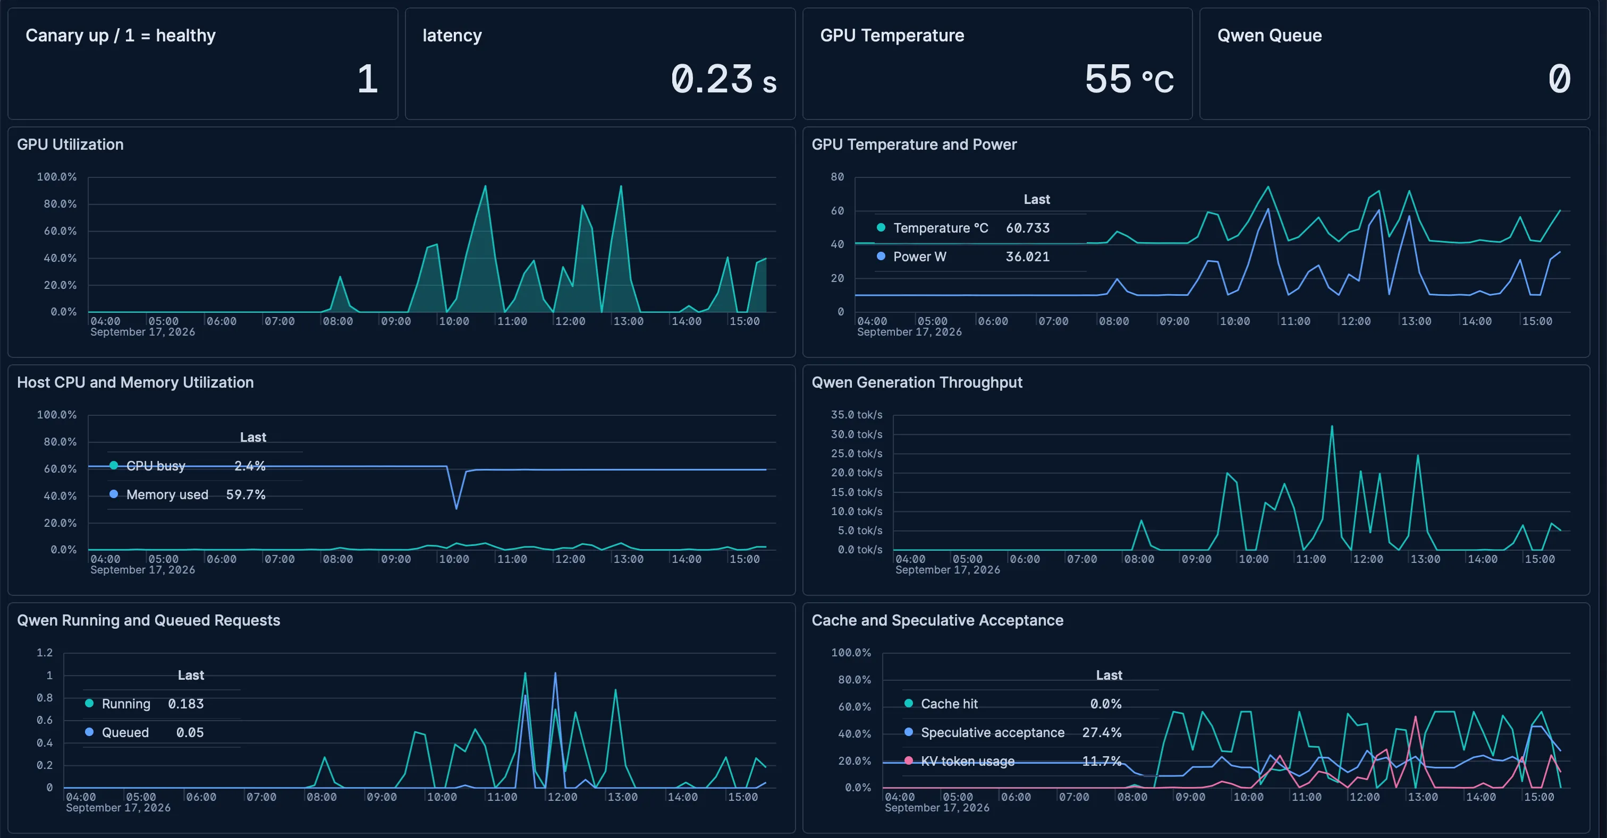1607x838 pixels.
Task: Select the Qwen Queue panel title
Action: point(1270,36)
